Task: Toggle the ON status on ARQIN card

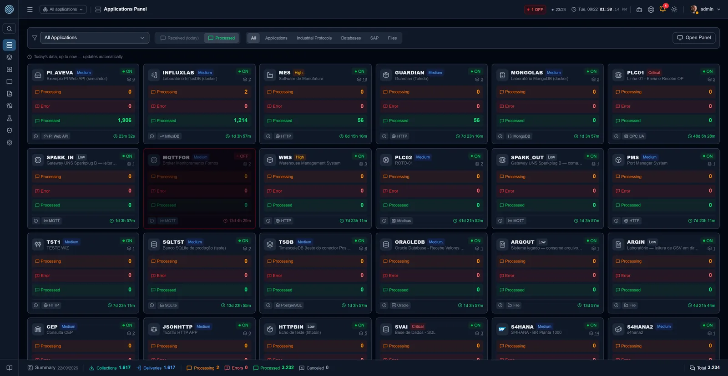Action: (708, 241)
